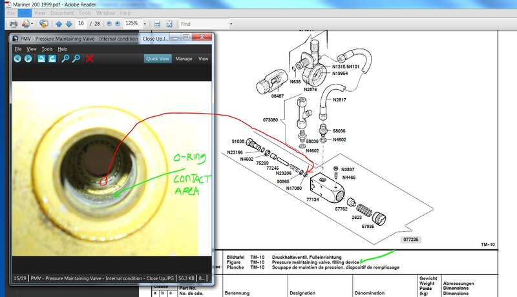Click next image button in viewer
The height and width of the screenshot is (297, 517).
[x=28, y=59]
